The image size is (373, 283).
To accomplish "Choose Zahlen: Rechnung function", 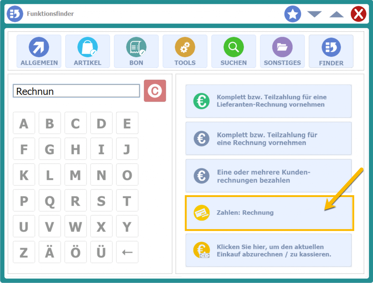I will pos(269,213).
